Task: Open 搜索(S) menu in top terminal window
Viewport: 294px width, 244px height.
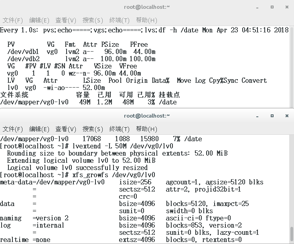Action: click(93, 20)
